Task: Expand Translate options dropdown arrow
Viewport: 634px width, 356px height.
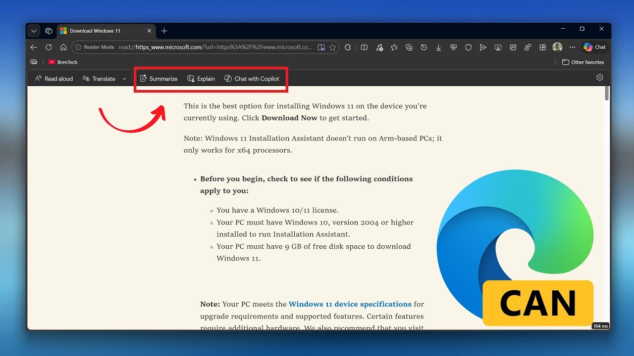Action: click(x=124, y=79)
